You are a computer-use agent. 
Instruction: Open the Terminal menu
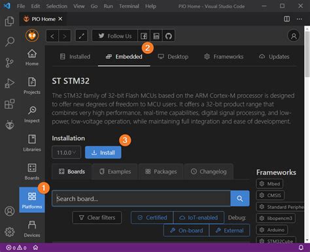(x=129, y=6)
